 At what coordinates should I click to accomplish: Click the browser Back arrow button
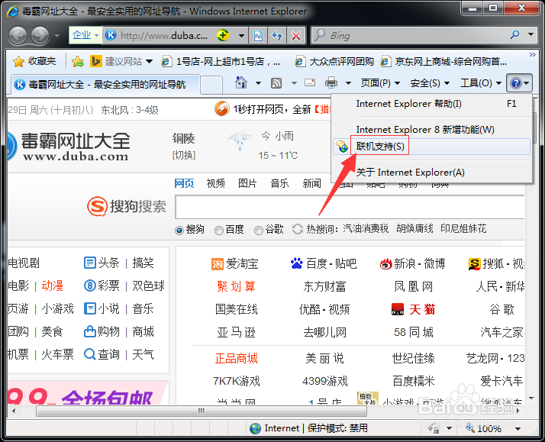(x=18, y=35)
